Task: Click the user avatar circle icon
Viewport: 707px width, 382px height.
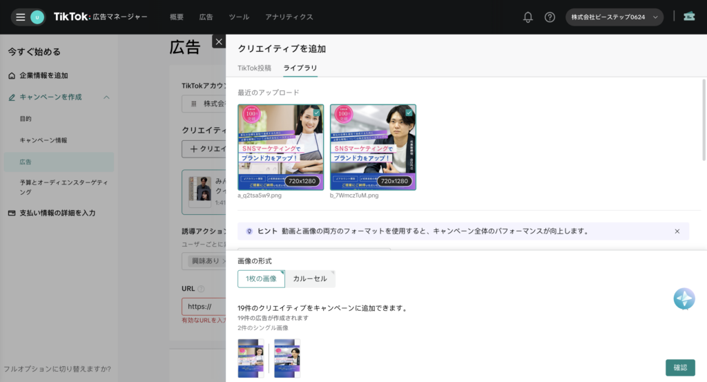Action: pos(37,17)
